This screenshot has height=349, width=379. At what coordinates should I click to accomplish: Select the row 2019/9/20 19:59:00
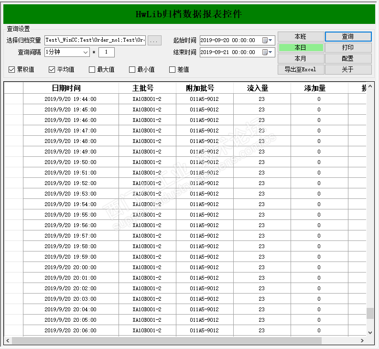tap(185, 257)
